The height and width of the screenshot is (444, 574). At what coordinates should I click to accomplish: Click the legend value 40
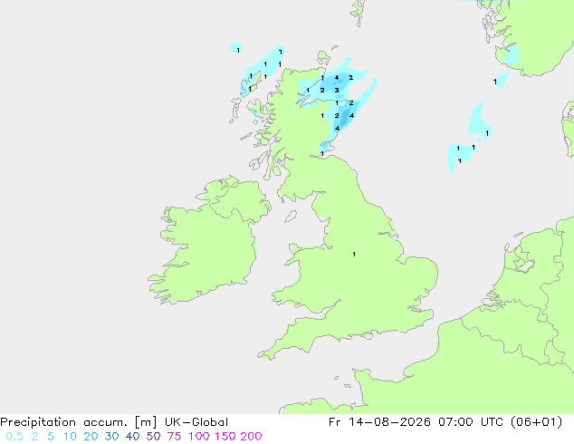pos(132,437)
